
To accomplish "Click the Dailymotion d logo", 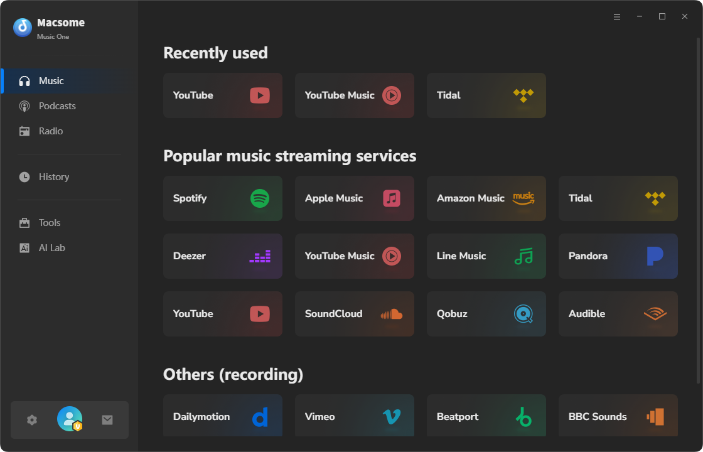I will point(260,417).
